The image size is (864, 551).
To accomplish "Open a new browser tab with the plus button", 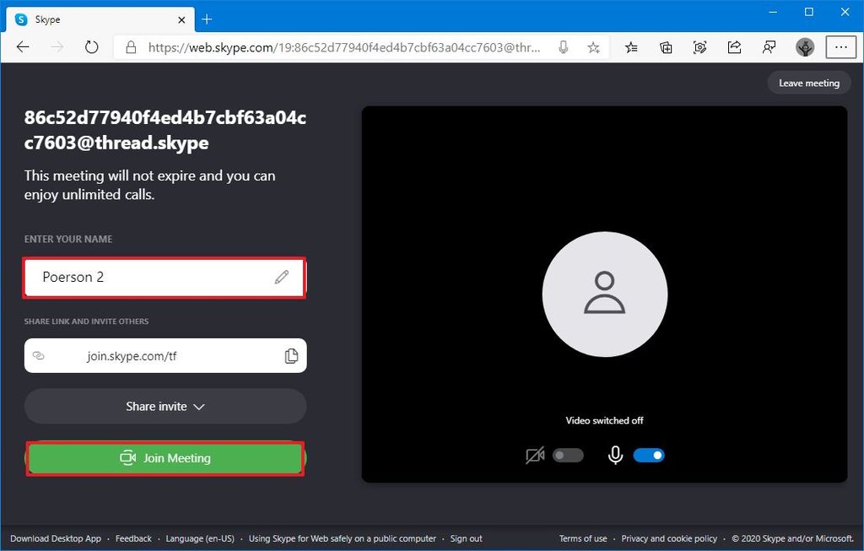I will 207,19.
